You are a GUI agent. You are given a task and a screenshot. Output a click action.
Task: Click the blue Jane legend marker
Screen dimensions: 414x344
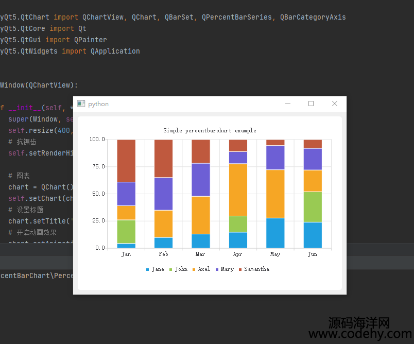(147, 269)
